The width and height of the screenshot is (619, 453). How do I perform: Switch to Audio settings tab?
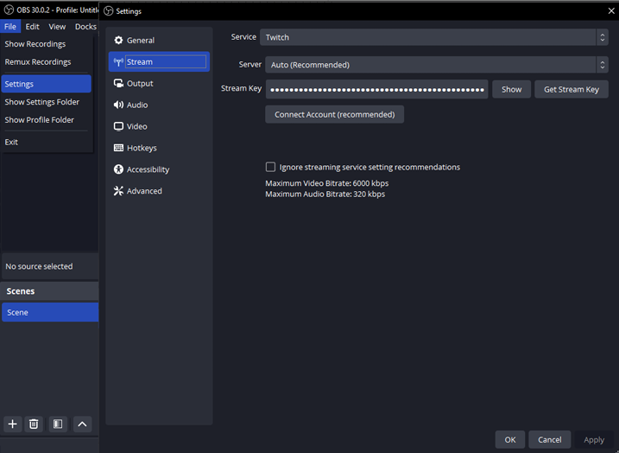159,105
